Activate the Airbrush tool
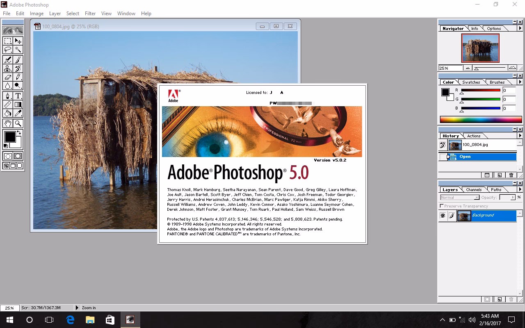525x328 pixels. click(8, 59)
